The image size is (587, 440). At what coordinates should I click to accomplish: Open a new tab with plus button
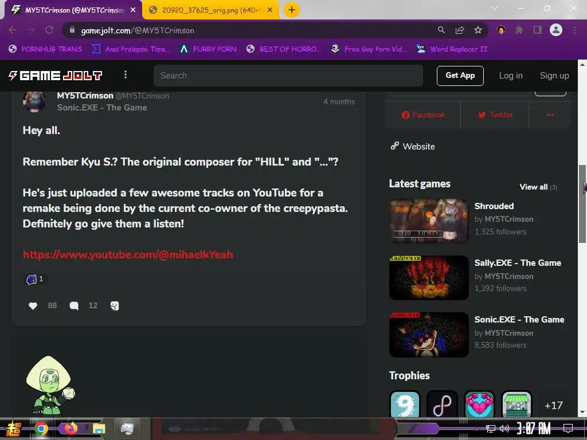coord(292,10)
